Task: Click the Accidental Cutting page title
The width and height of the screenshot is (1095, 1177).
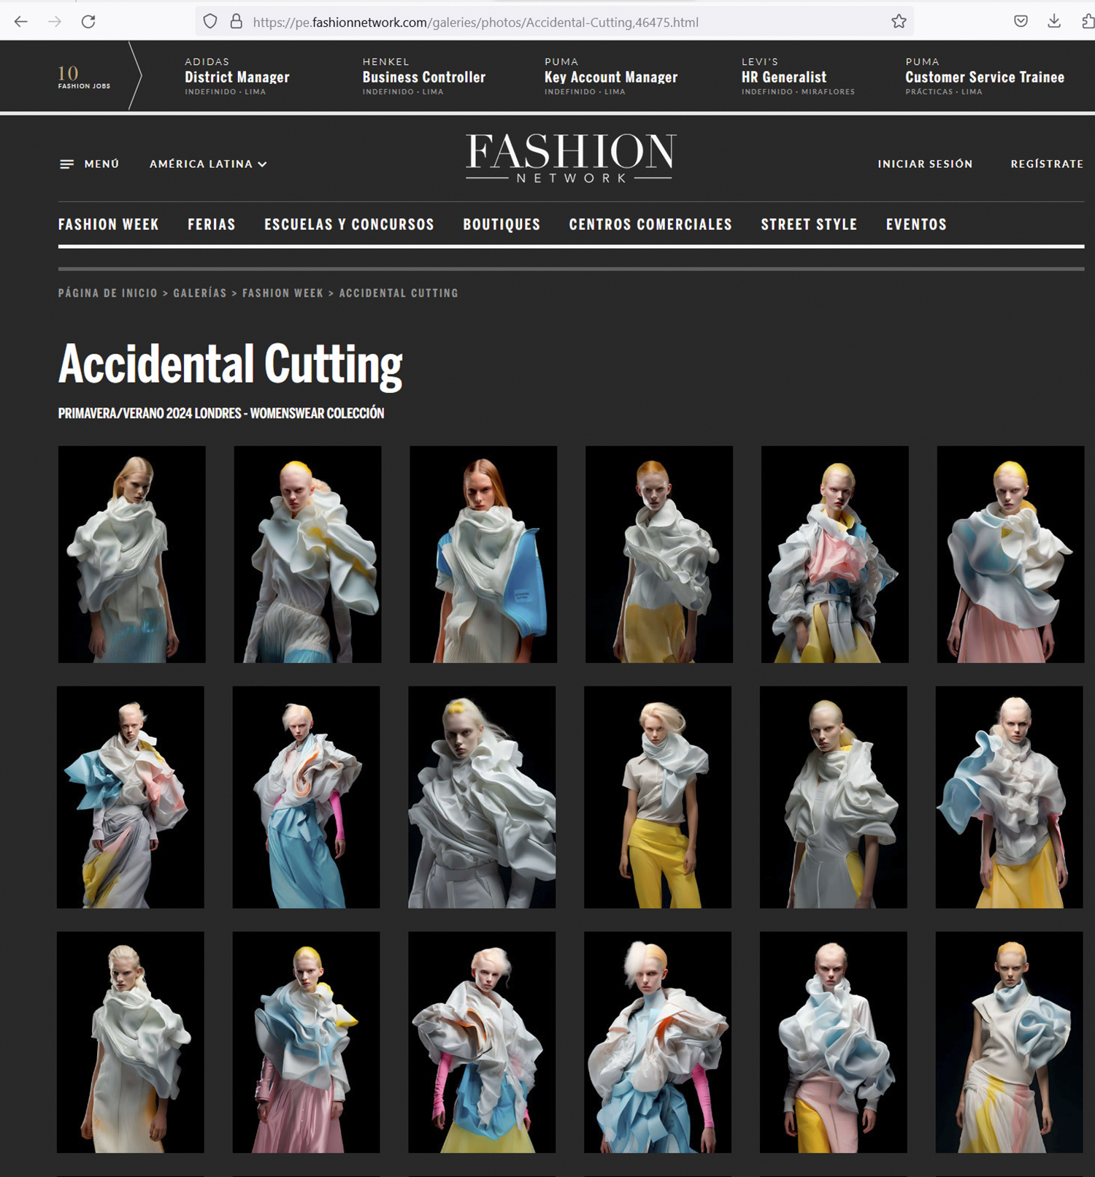Action: 231,364
